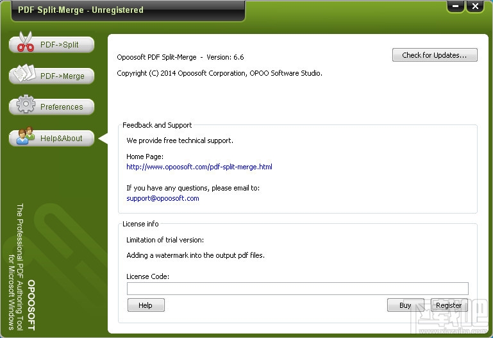Click the stacked pages Merge icon
493x338 pixels.
24,73
